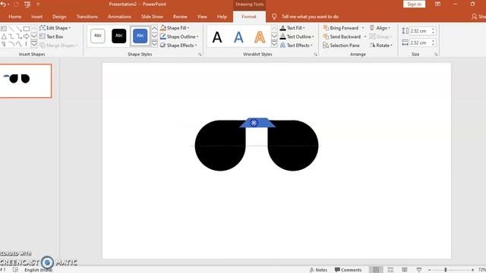The width and height of the screenshot is (486, 273).
Task: Start presentation from beginning icon
Action: (x=27, y=5)
